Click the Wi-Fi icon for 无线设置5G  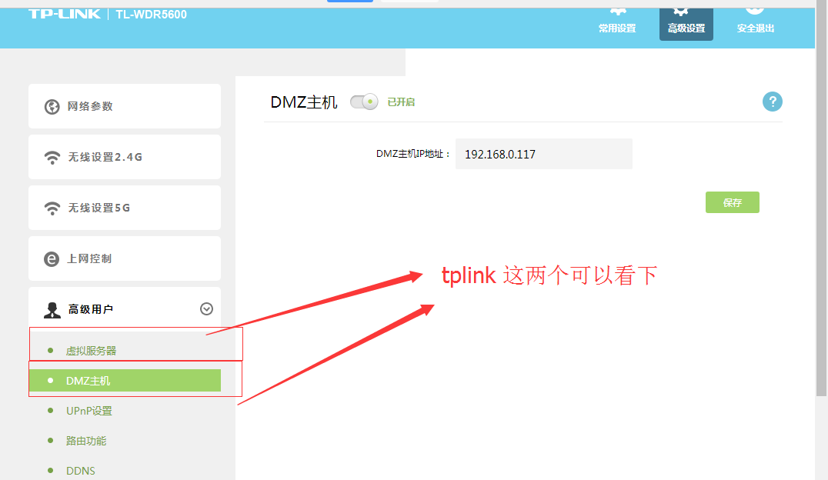click(x=52, y=208)
